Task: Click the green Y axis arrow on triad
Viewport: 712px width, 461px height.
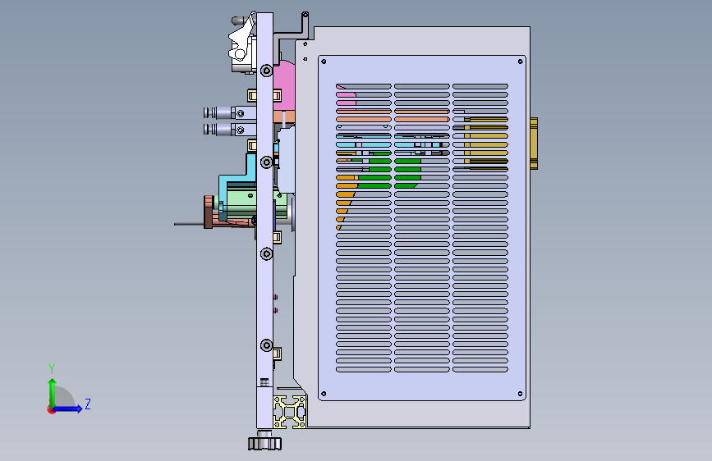Action: point(53,392)
